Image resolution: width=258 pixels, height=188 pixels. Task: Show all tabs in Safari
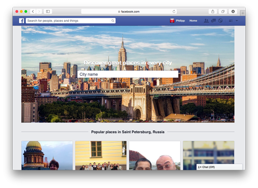(x=223, y=11)
